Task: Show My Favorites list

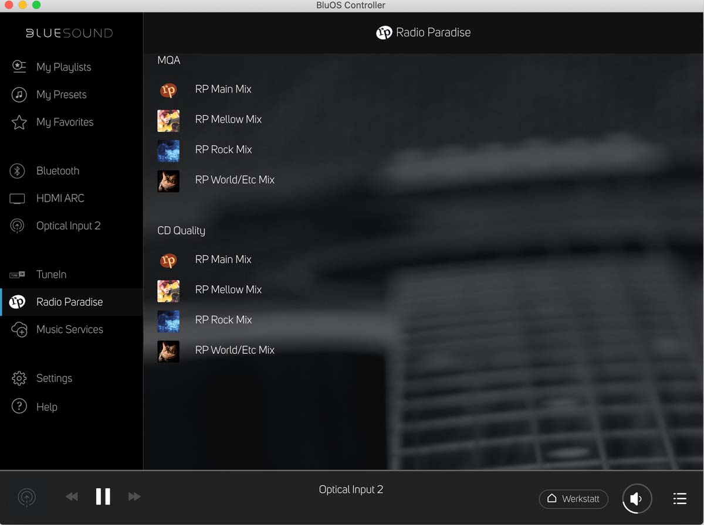Action: click(65, 122)
